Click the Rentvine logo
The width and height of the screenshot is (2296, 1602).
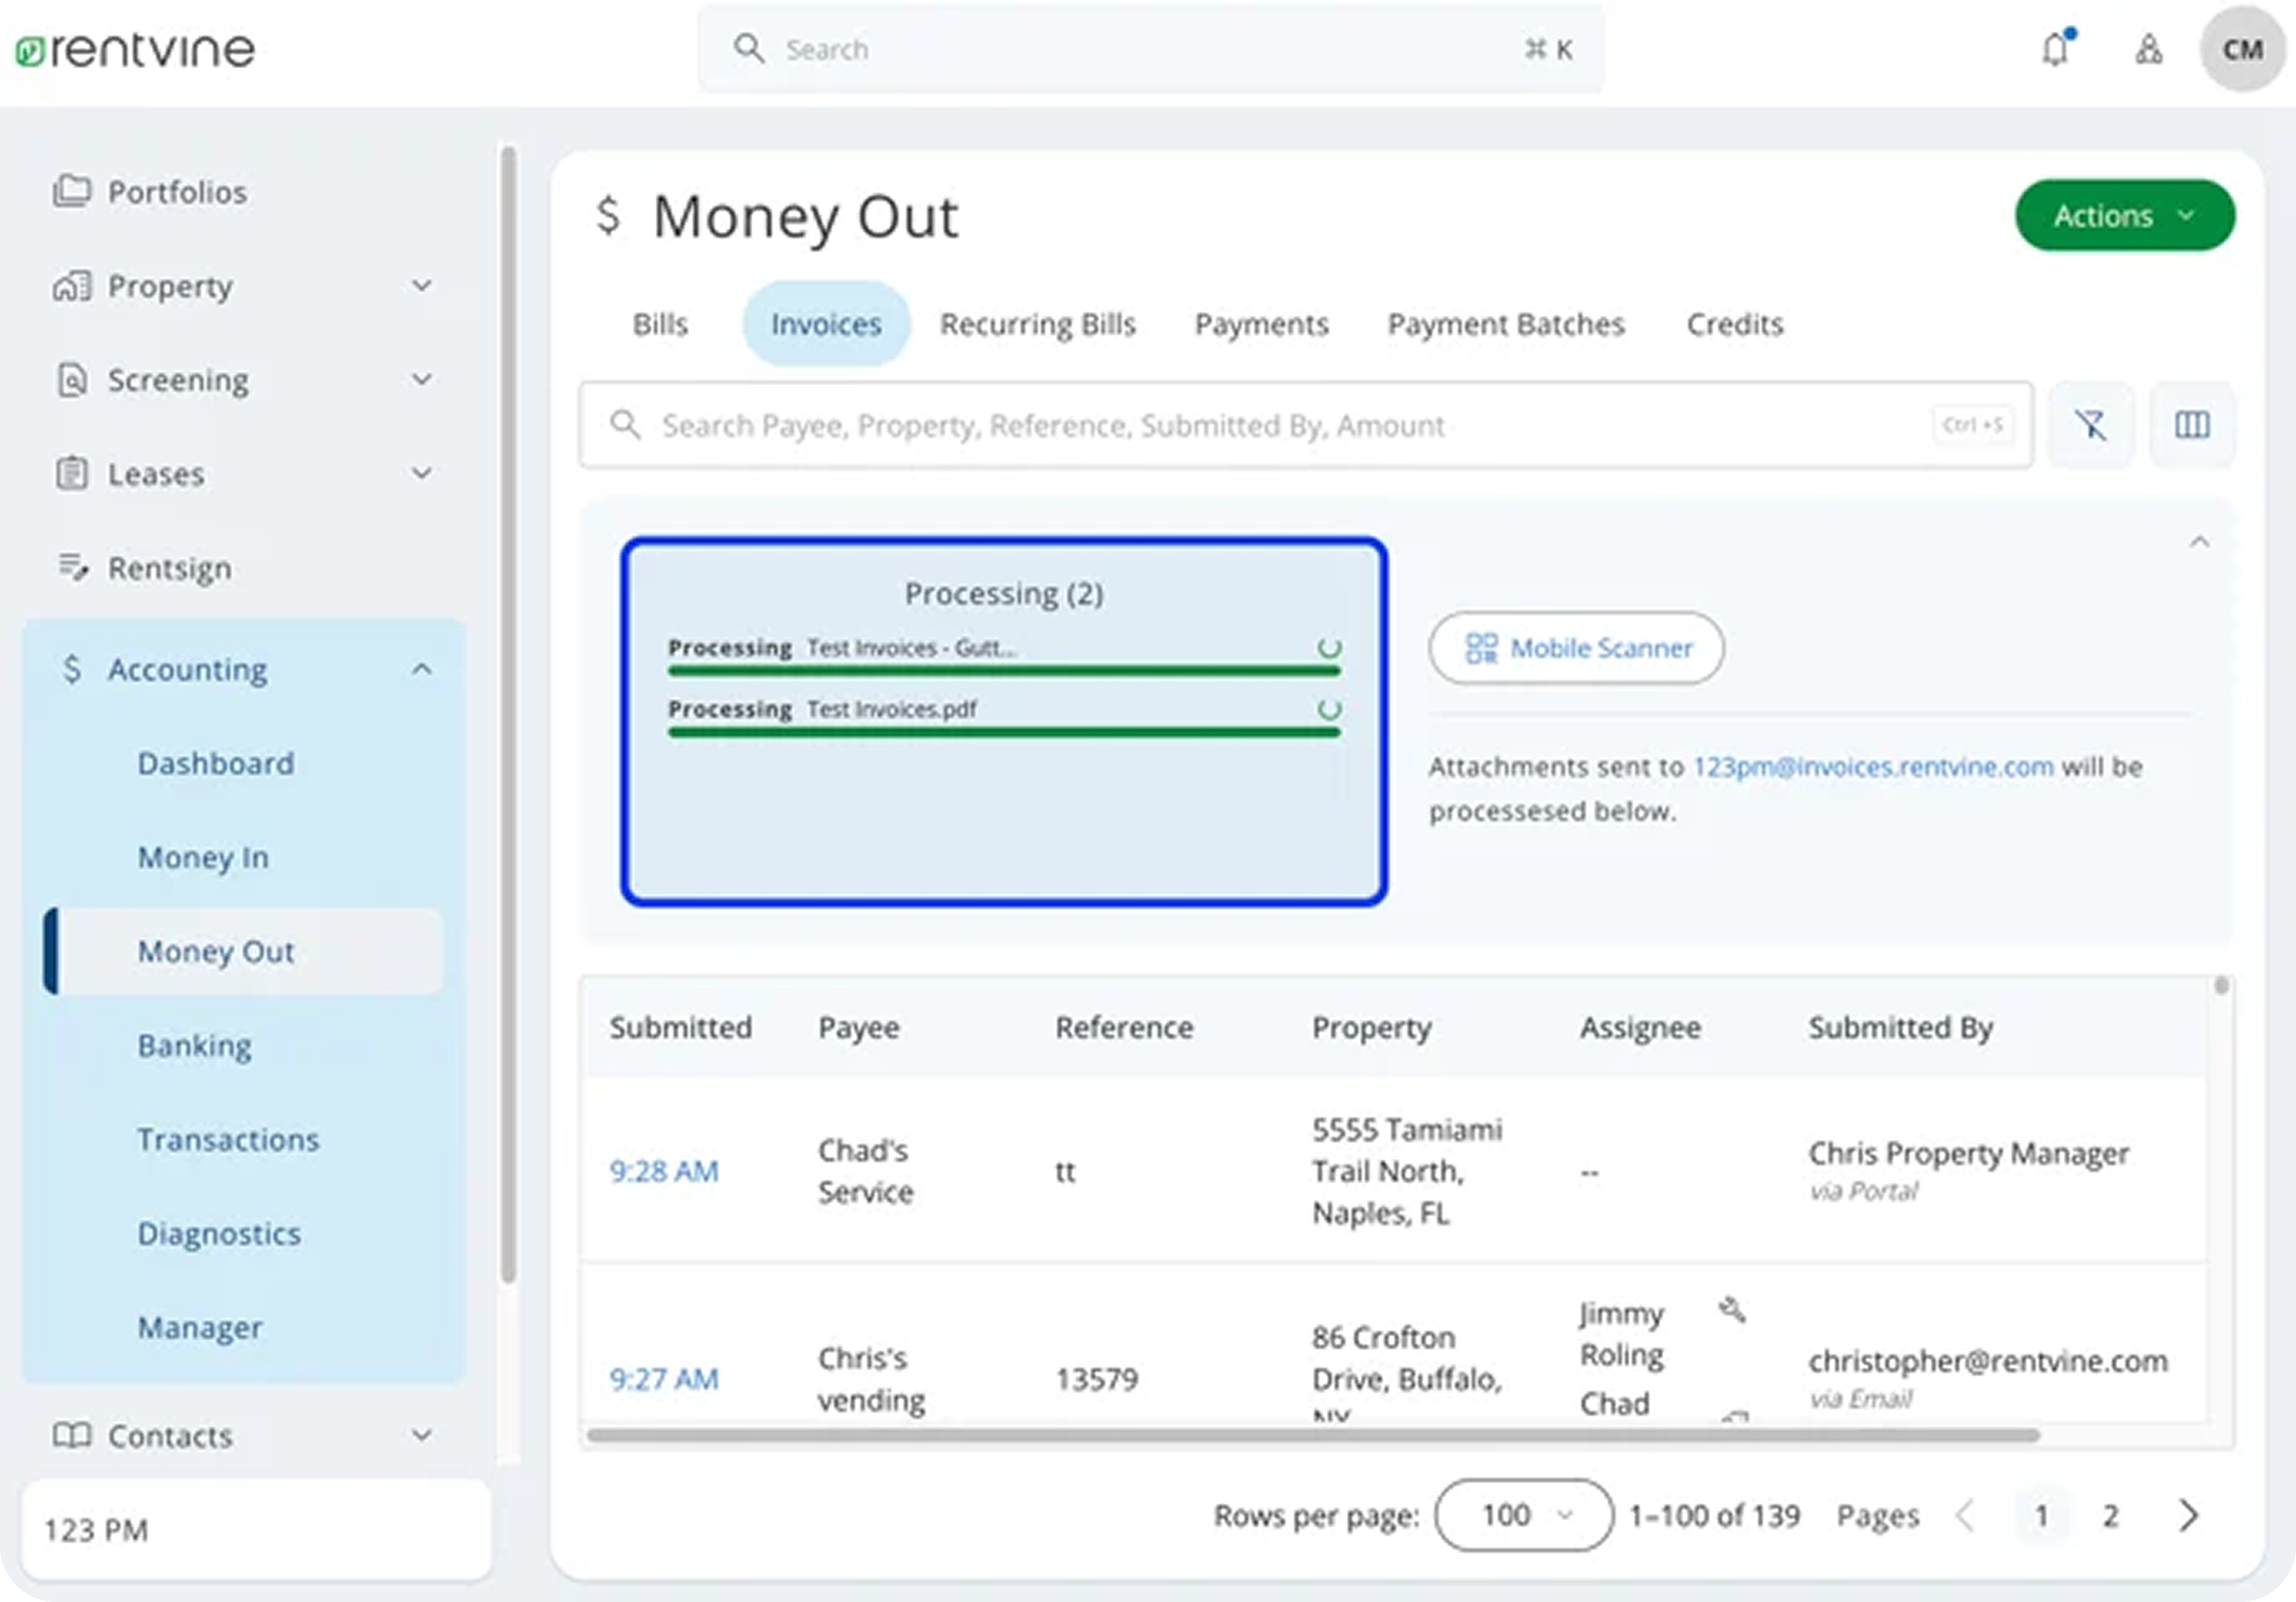tap(135, 50)
